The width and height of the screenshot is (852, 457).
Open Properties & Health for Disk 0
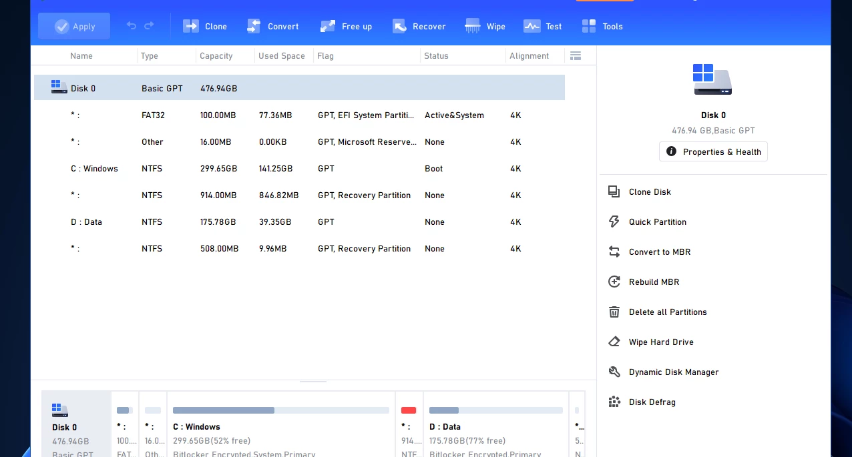713,151
